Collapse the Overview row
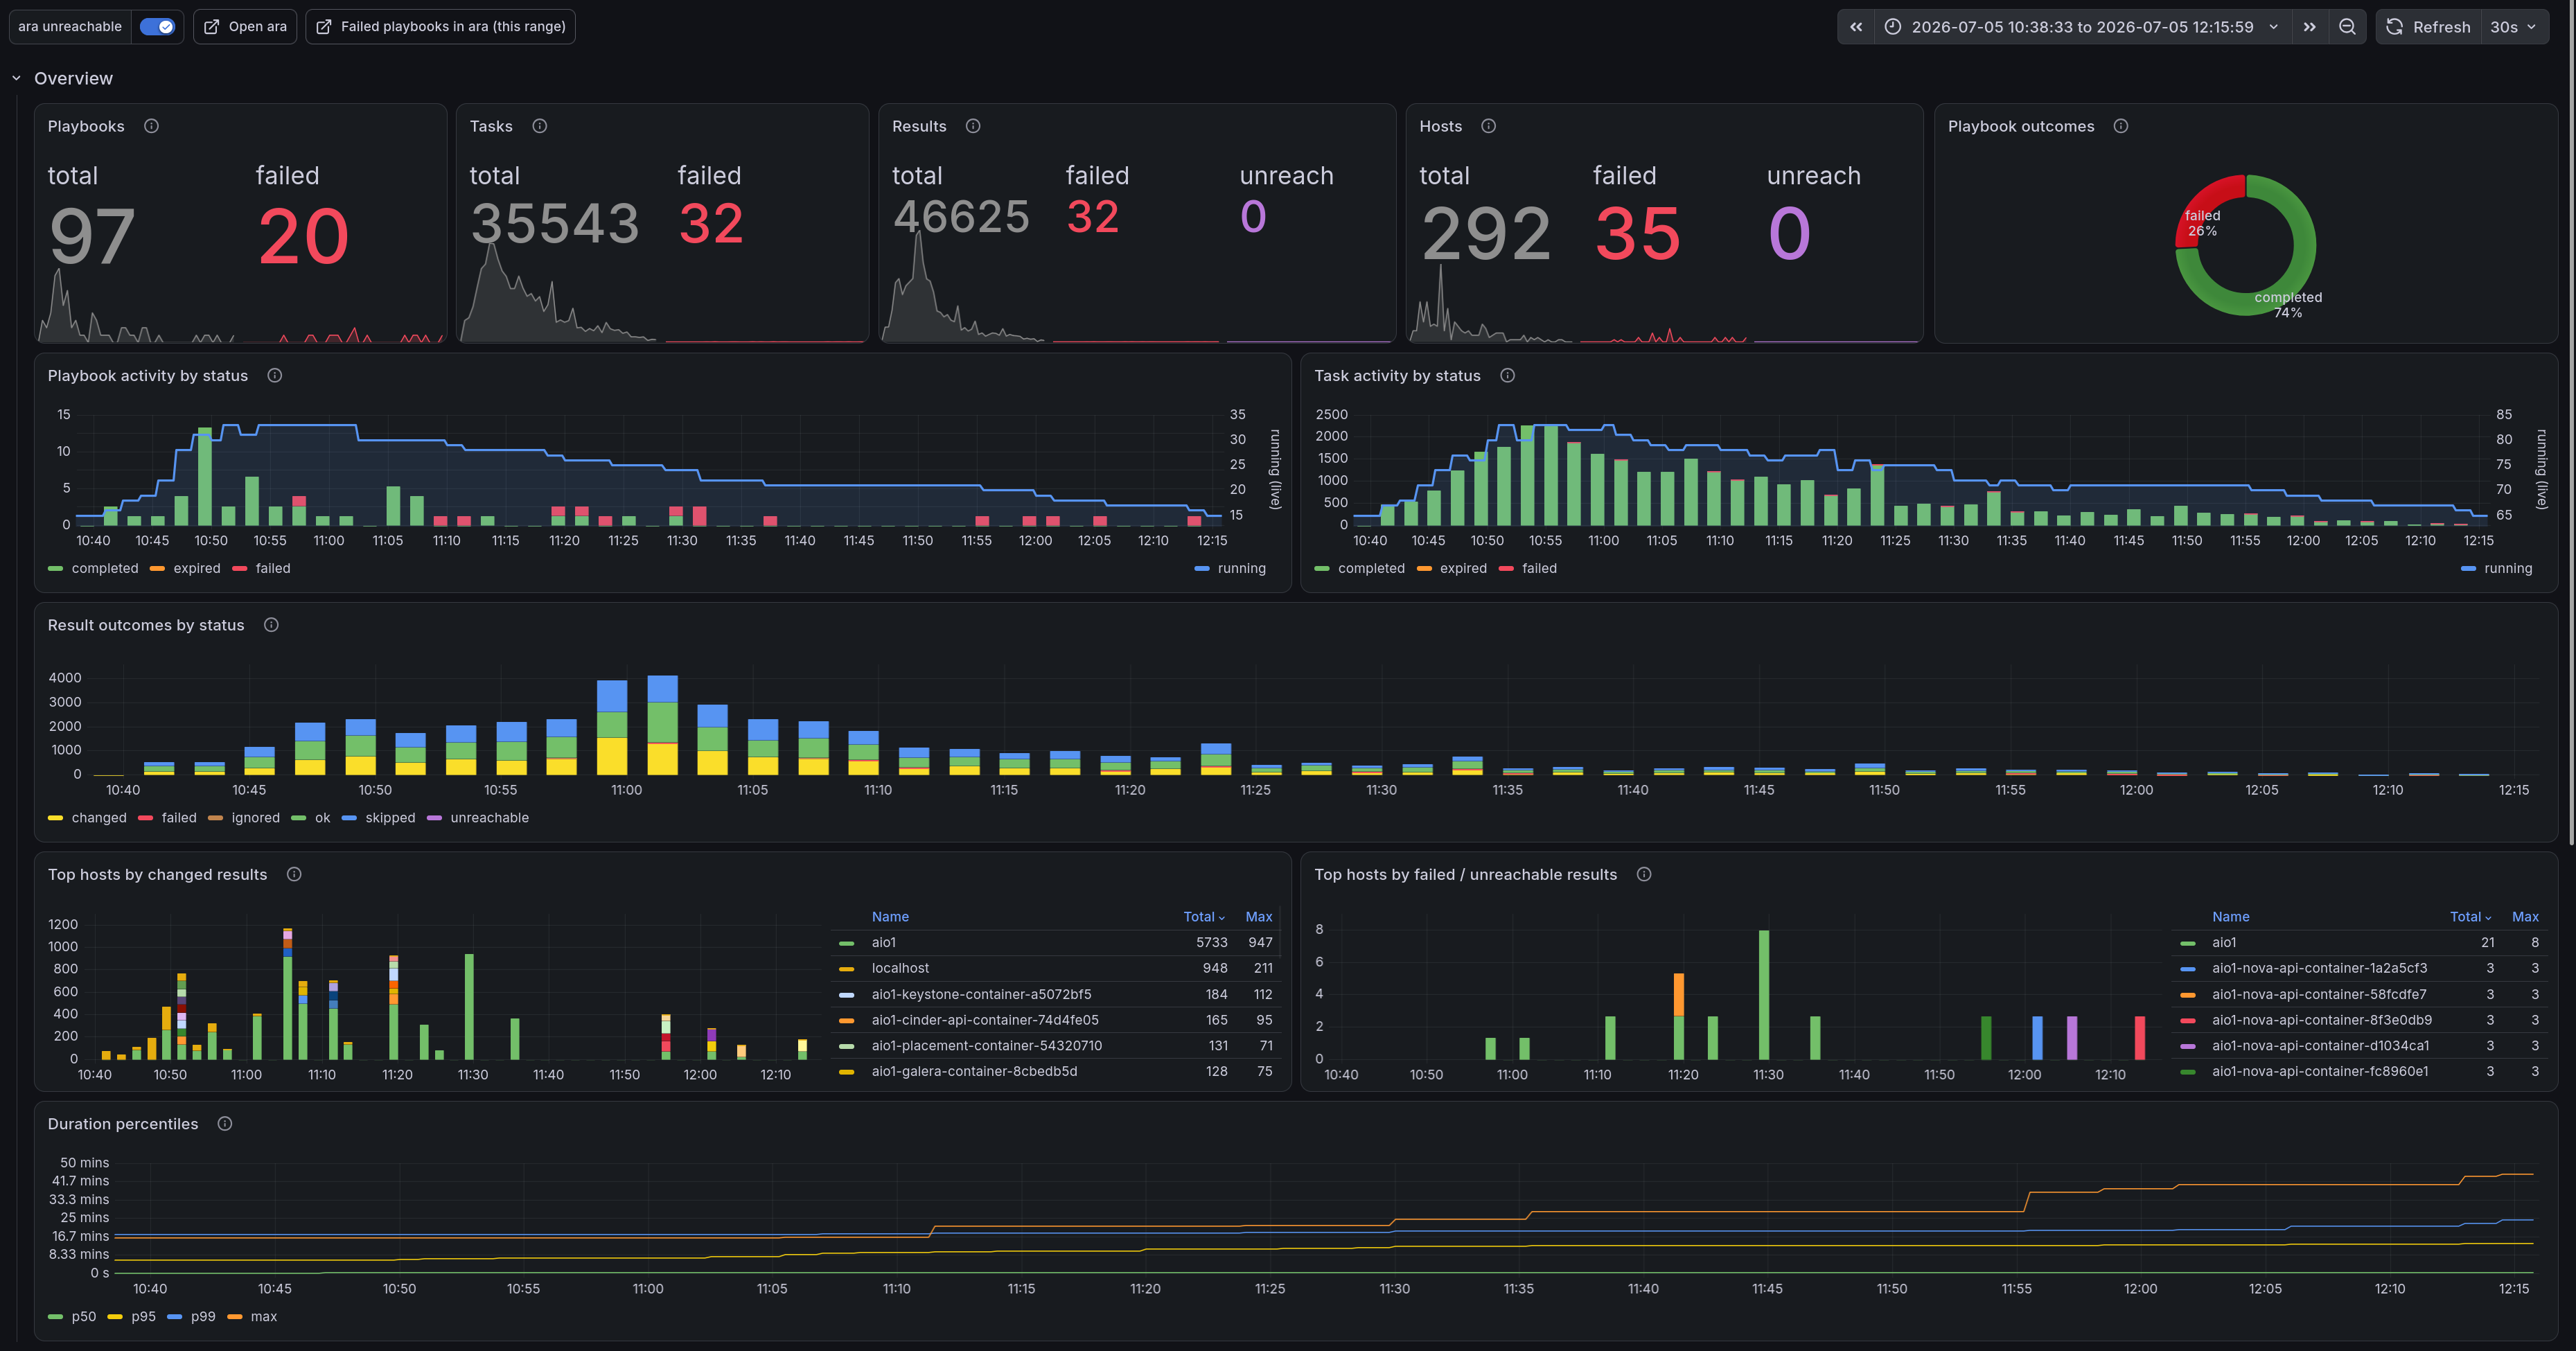 click(x=16, y=78)
